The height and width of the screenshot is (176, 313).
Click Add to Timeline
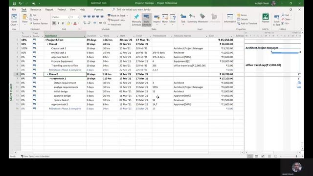click(247, 23)
